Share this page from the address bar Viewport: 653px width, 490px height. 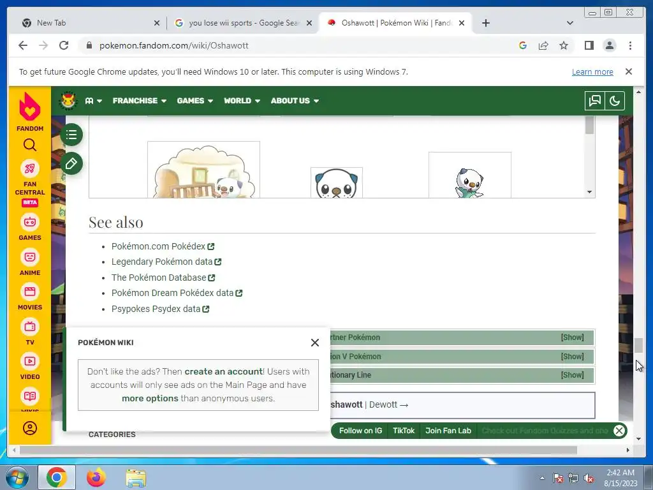[543, 45]
